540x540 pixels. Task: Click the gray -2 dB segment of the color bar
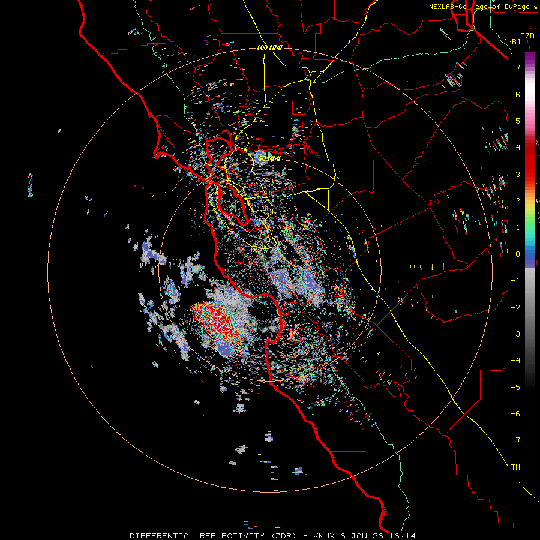click(530, 307)
